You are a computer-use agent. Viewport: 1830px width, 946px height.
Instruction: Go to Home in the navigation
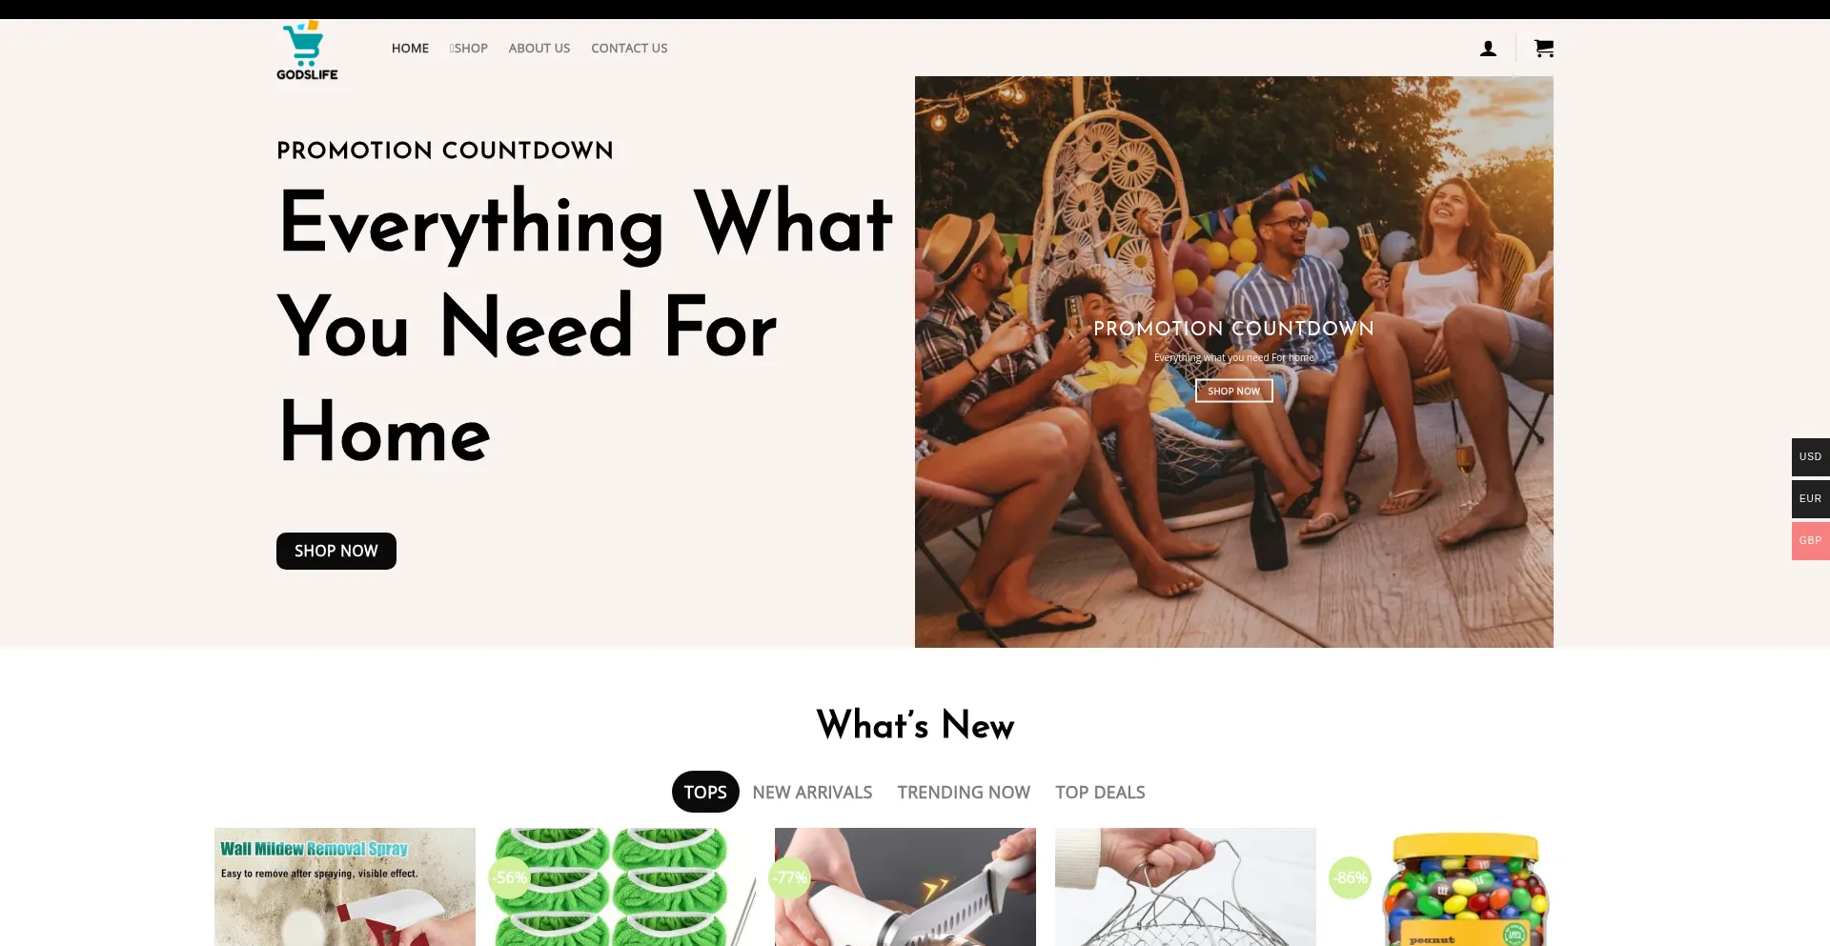pos(410,49)
